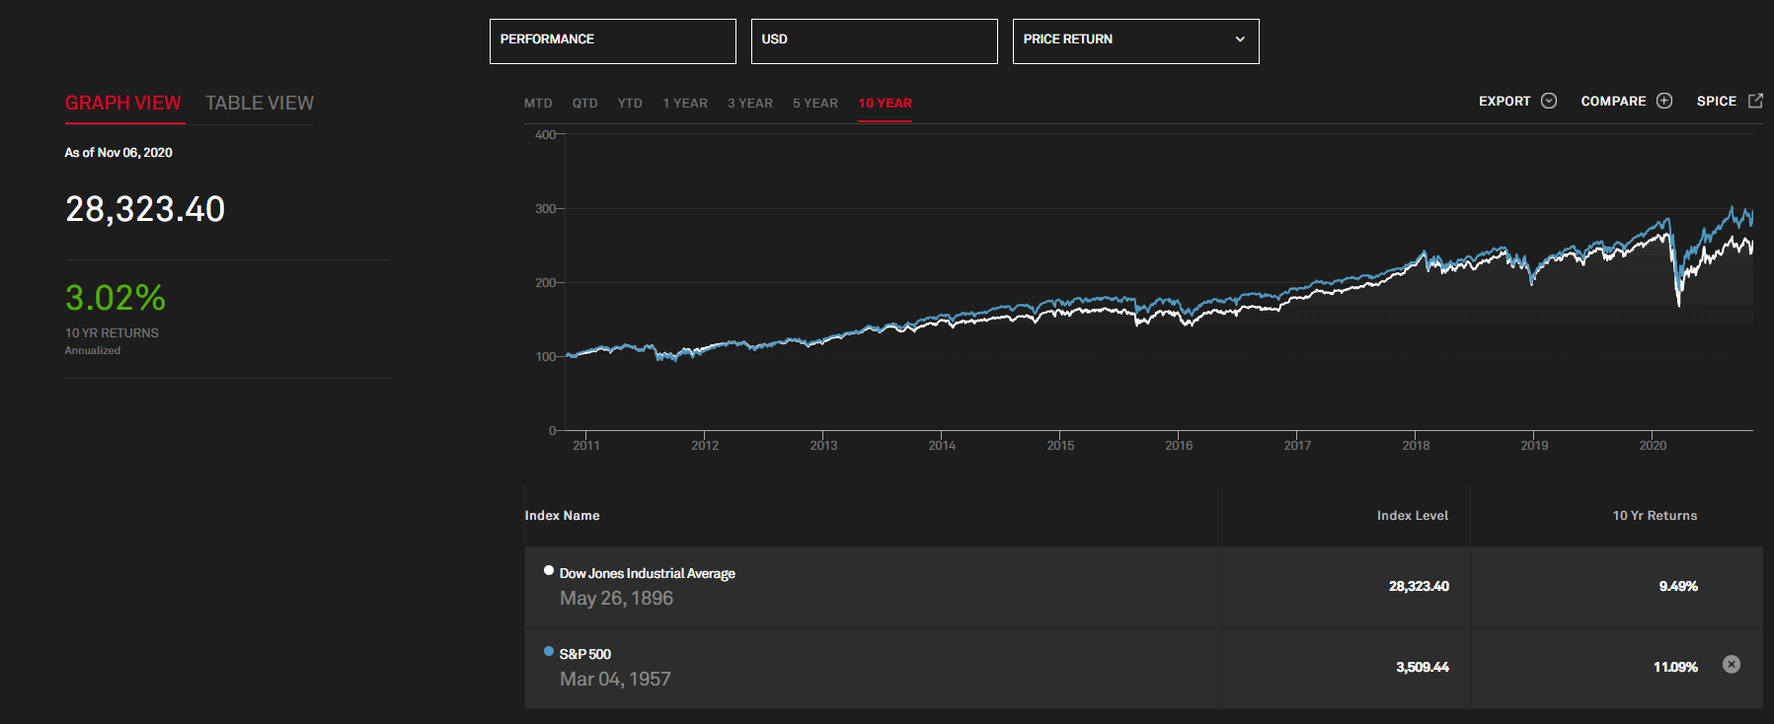This screenshot has width=1774, height=724.
Task: Select the 5 Year time range
Action: click(x=815, y=103)
